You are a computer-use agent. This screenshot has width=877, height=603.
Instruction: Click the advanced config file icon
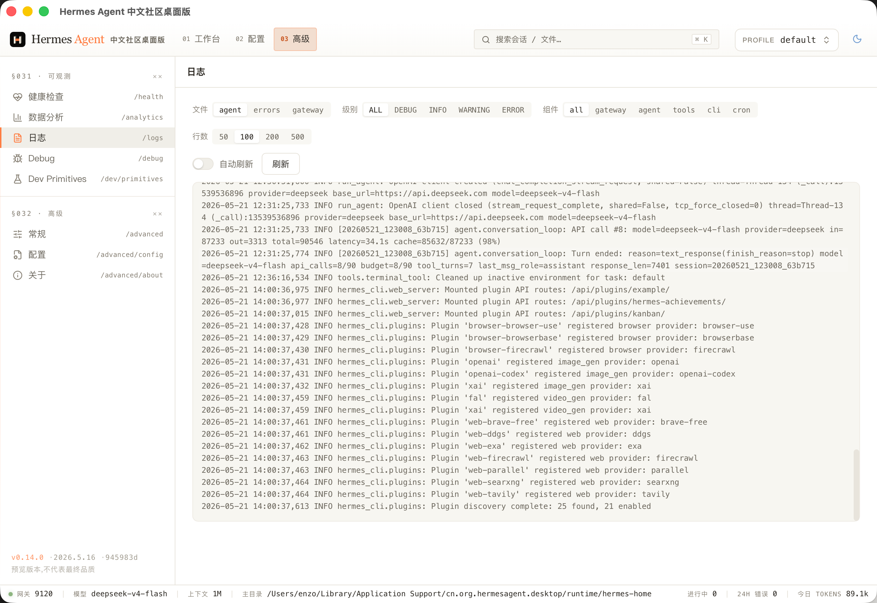[18, 255]
